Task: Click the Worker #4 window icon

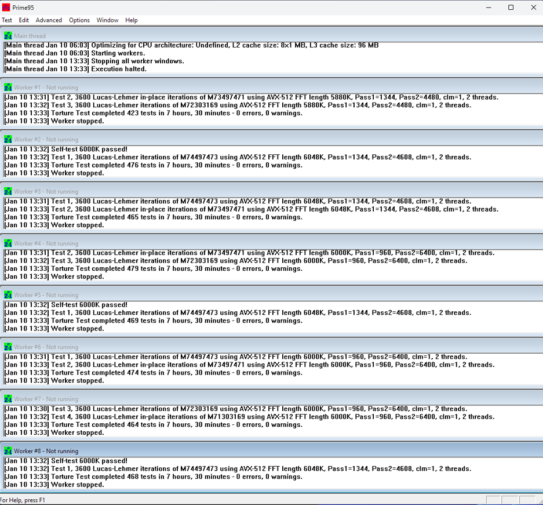Action: [x=8, y=243]
